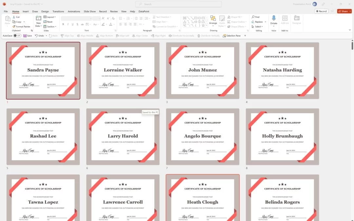Apply underline formatting
Image resolution: width=354 pixels, height=221 pixels.
[x=72, y=24]
